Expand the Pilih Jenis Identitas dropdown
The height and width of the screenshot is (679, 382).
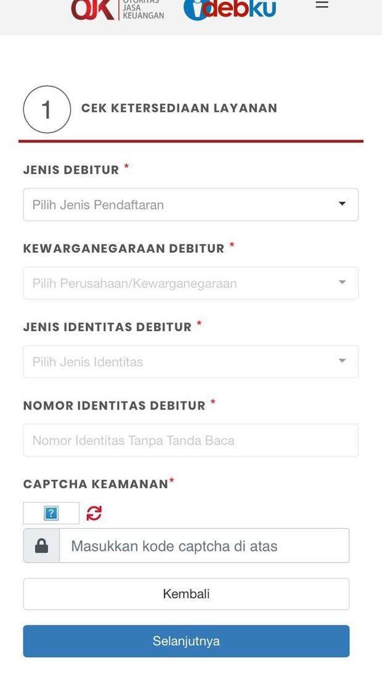click(x=190, y=362)
